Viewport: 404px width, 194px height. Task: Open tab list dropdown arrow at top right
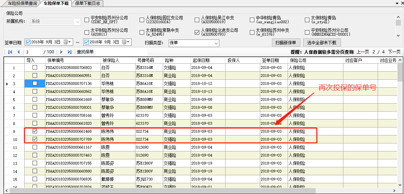click(x=396, y=3)
